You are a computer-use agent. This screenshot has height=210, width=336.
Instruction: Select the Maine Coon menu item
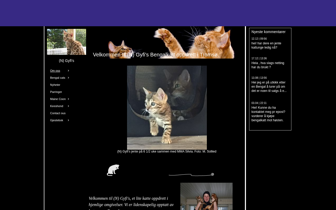point(58,99)
